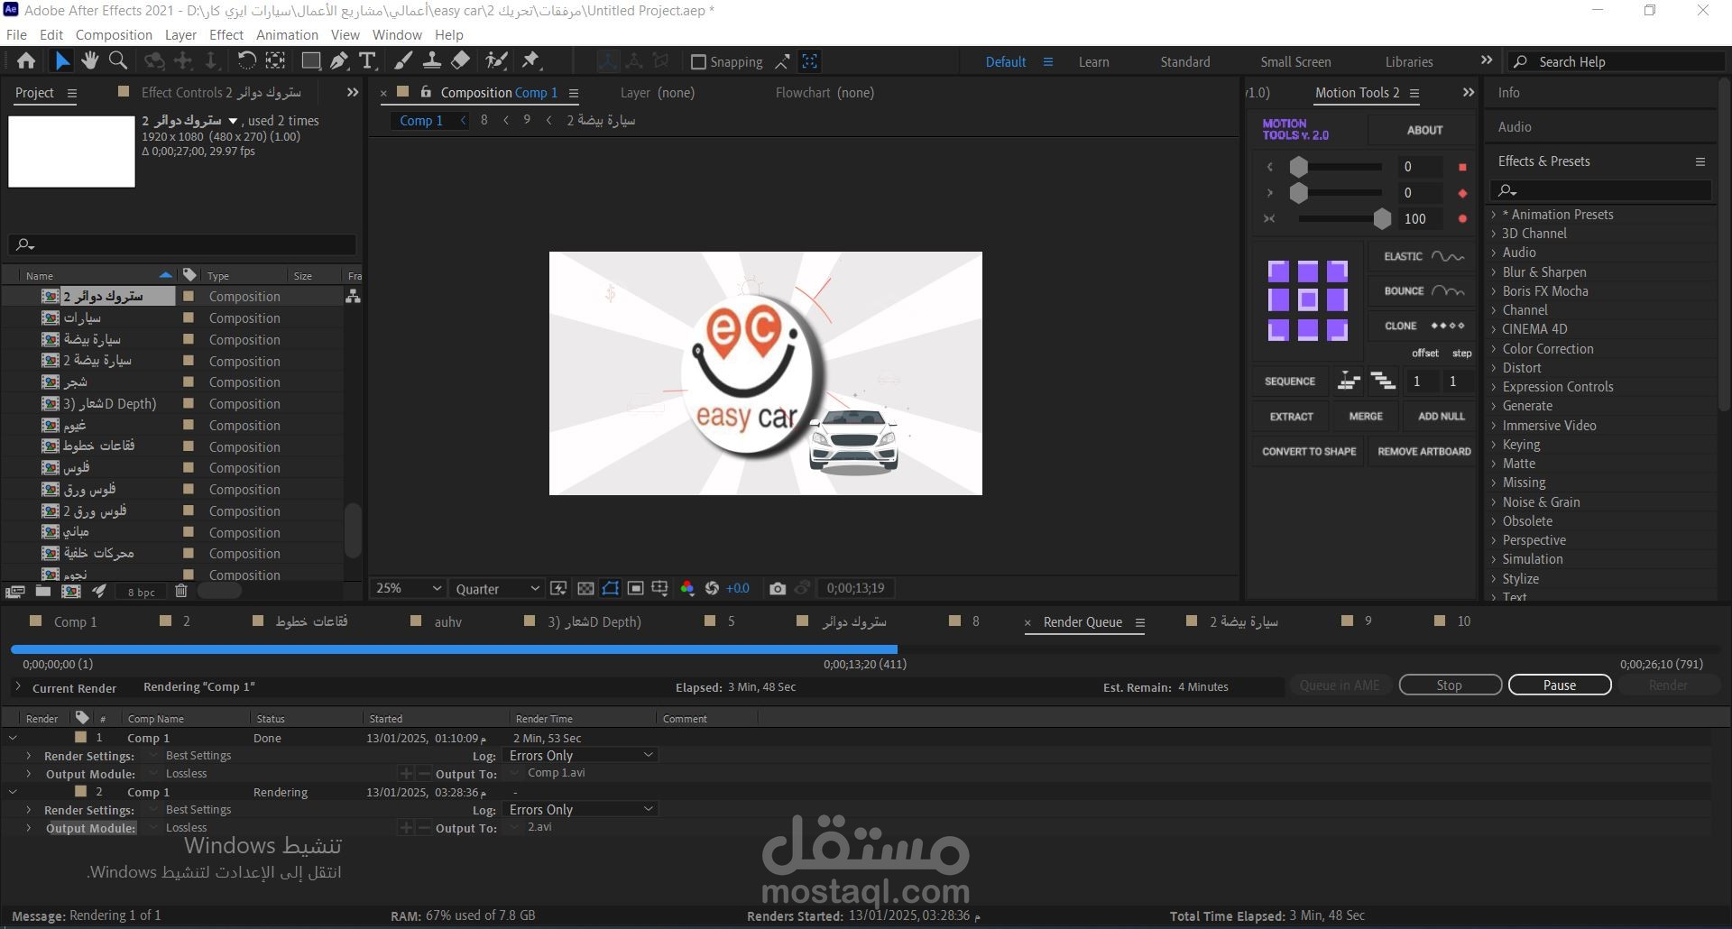Select the Selection (arrow) tool
The image size is (1732, 929).
61,61
